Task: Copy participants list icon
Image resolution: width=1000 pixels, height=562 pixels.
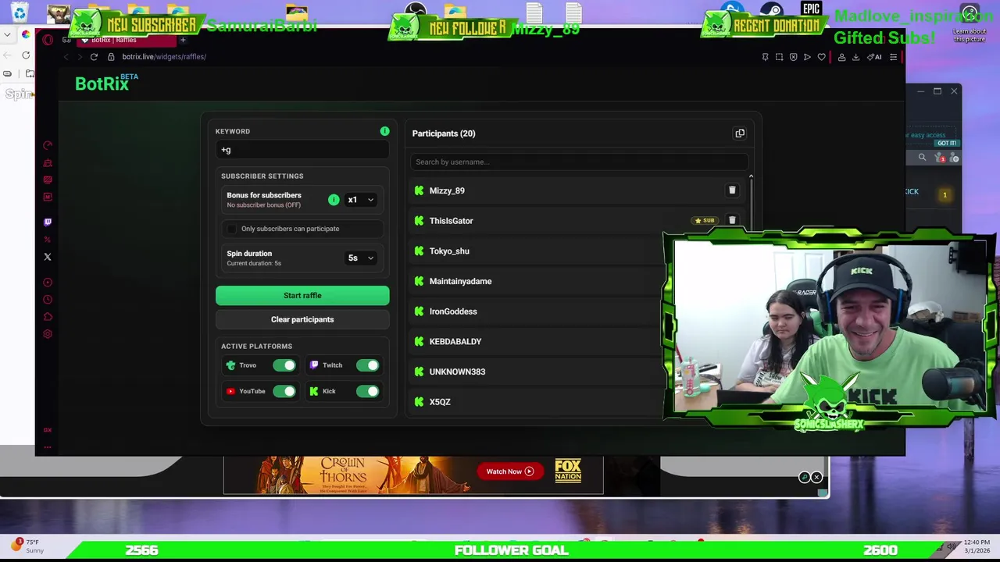Action: coord(740,133)
